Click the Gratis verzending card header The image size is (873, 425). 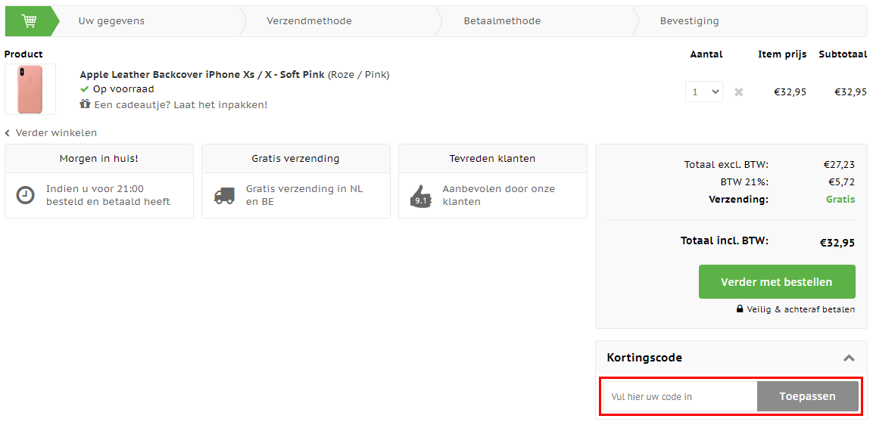pyautogui.click(x=295, y=159)
